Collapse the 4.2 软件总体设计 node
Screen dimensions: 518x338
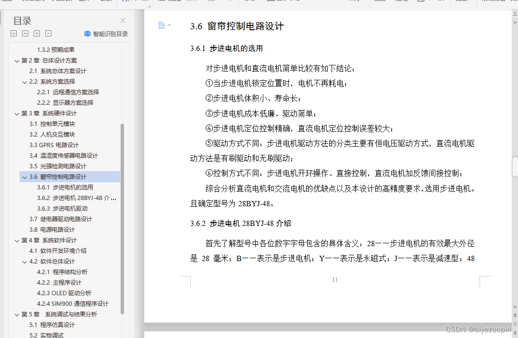pyautogui.click(x=25, y=262)
